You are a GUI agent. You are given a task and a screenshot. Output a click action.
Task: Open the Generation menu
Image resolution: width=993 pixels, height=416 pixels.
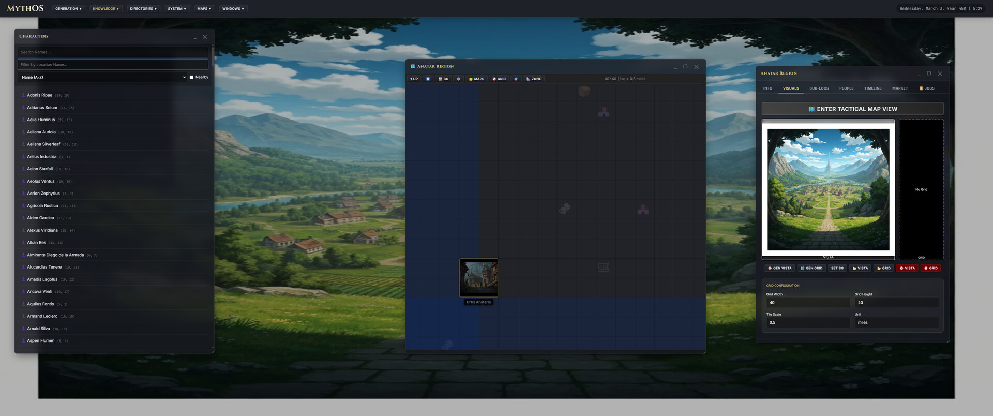point(68,9)
